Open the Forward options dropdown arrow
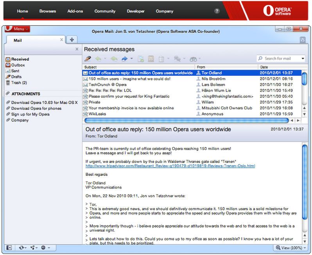This screenshot has height=255, width=312. pyautogui.click(x=131, y=59)
